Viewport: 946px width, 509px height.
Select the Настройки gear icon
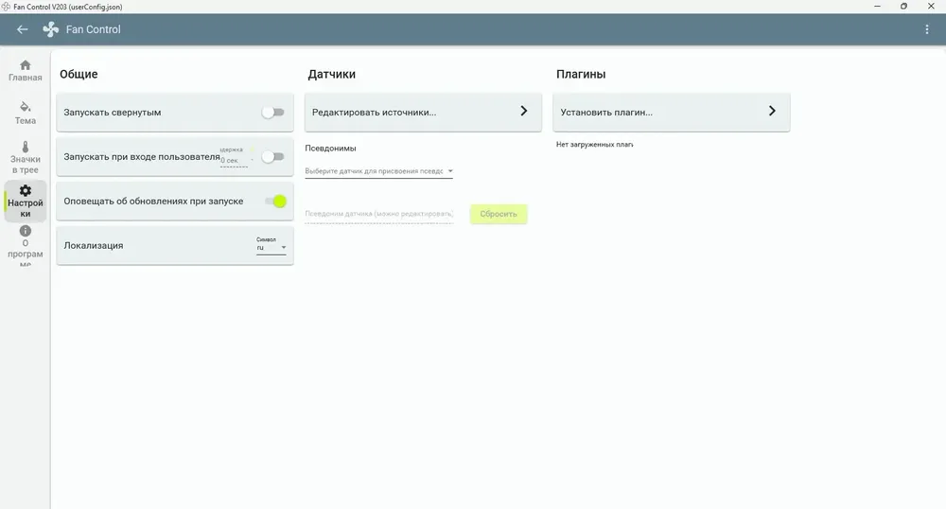(26, 190)
